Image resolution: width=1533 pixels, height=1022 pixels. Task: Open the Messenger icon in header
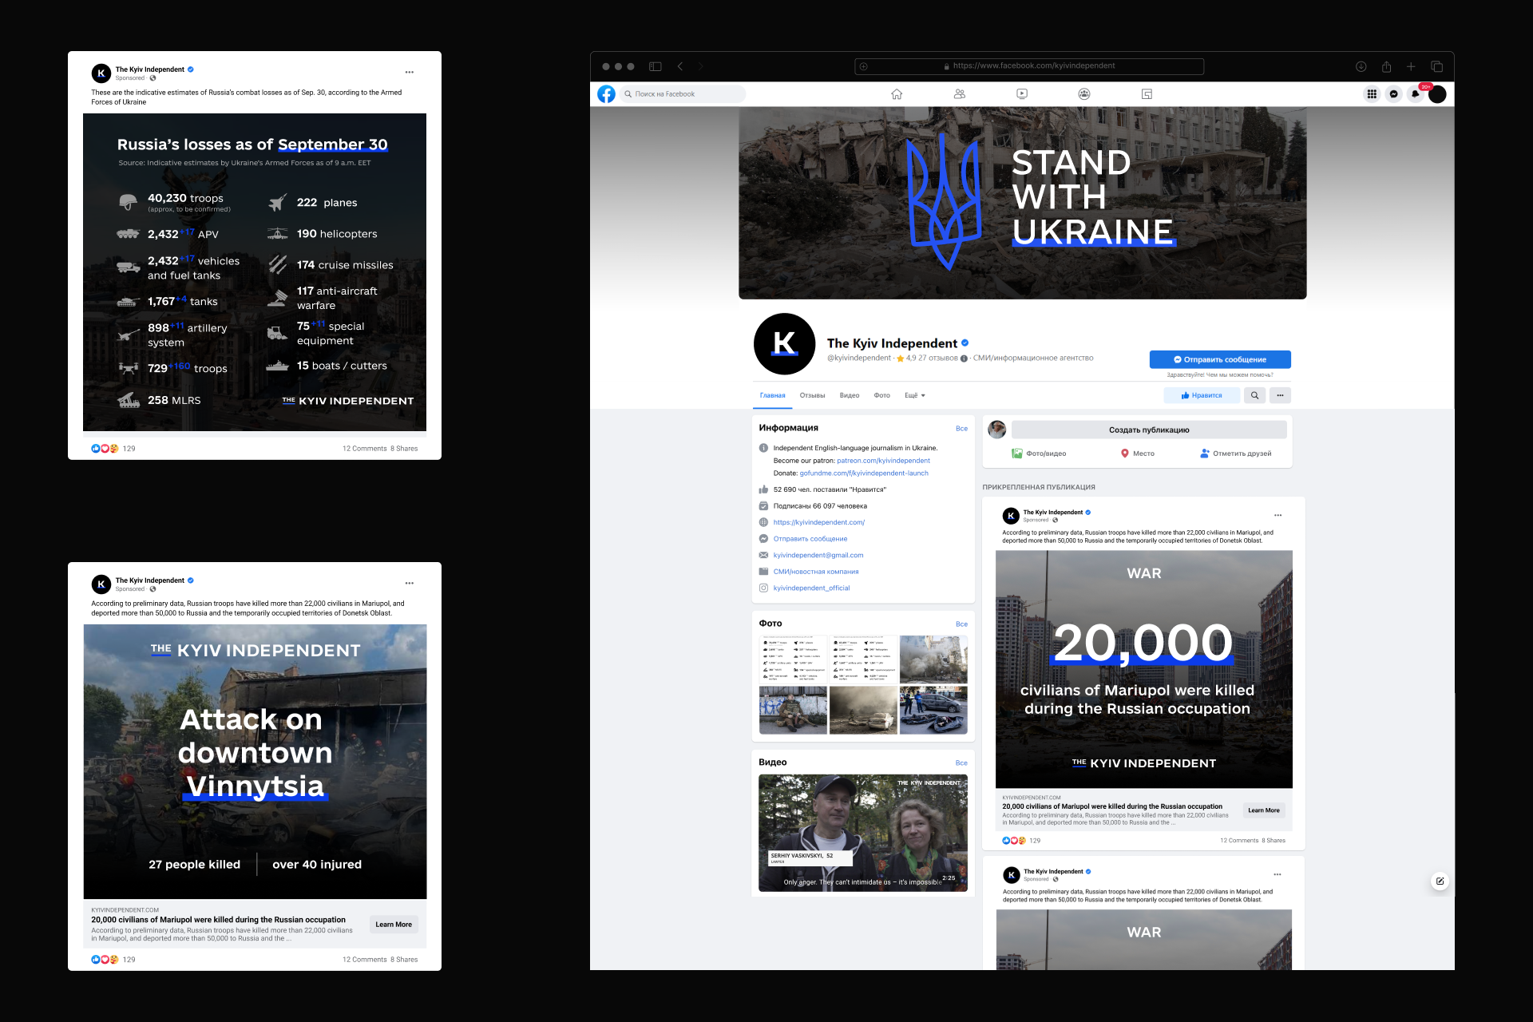1394,94
